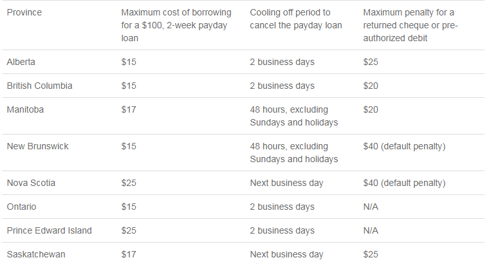Screen dimensions: 489x269
Task: Click the Province column header
Action: [x=24, y=12]
